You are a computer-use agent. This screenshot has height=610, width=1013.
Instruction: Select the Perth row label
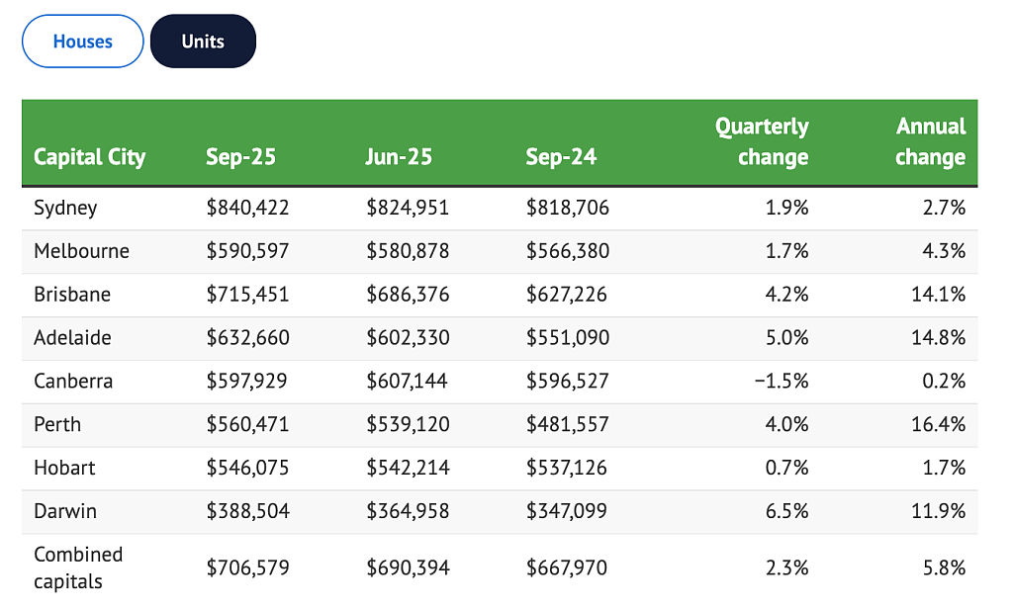(x=57, y=424)
